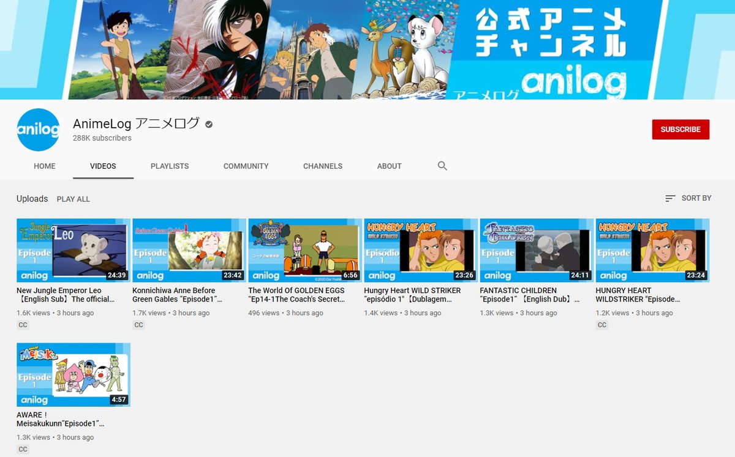Viewport: 735px width, 457px height.
Task: Open AWARE! Meisakukunn Episode1 title
Action: [61, 419]
